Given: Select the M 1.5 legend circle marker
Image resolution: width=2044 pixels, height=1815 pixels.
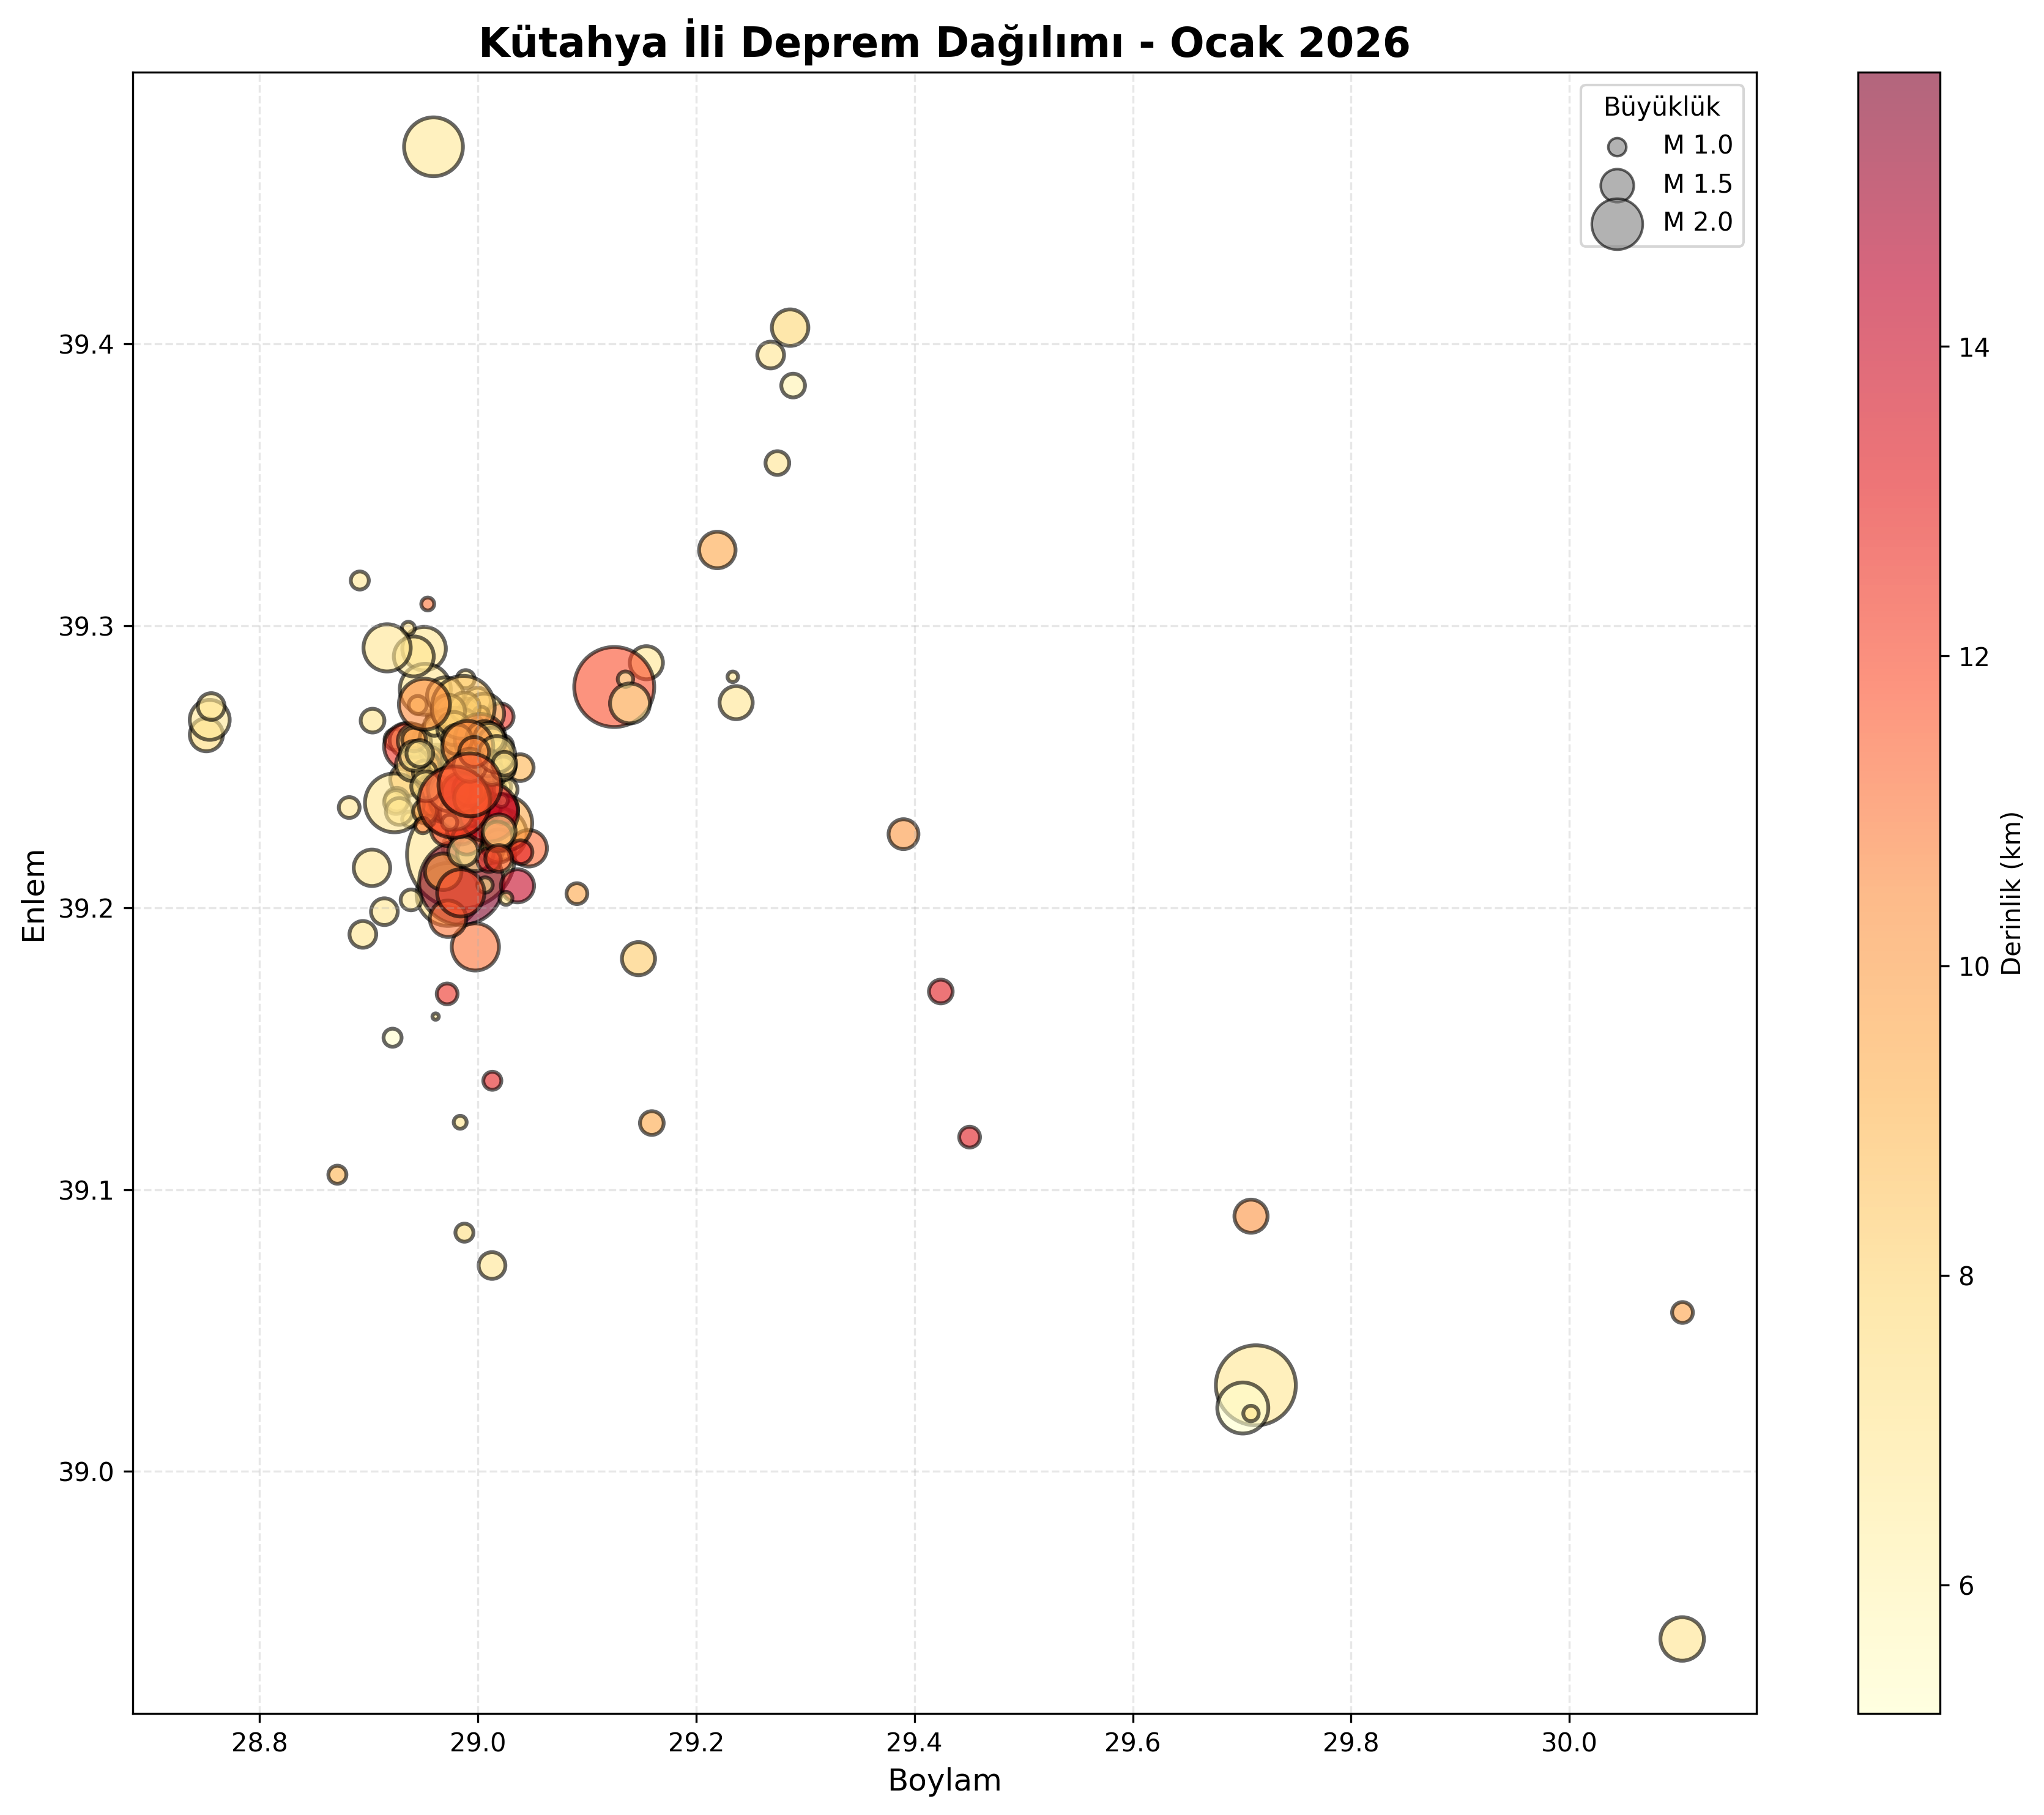Looking at the screenshot, I should point(1617,185).
